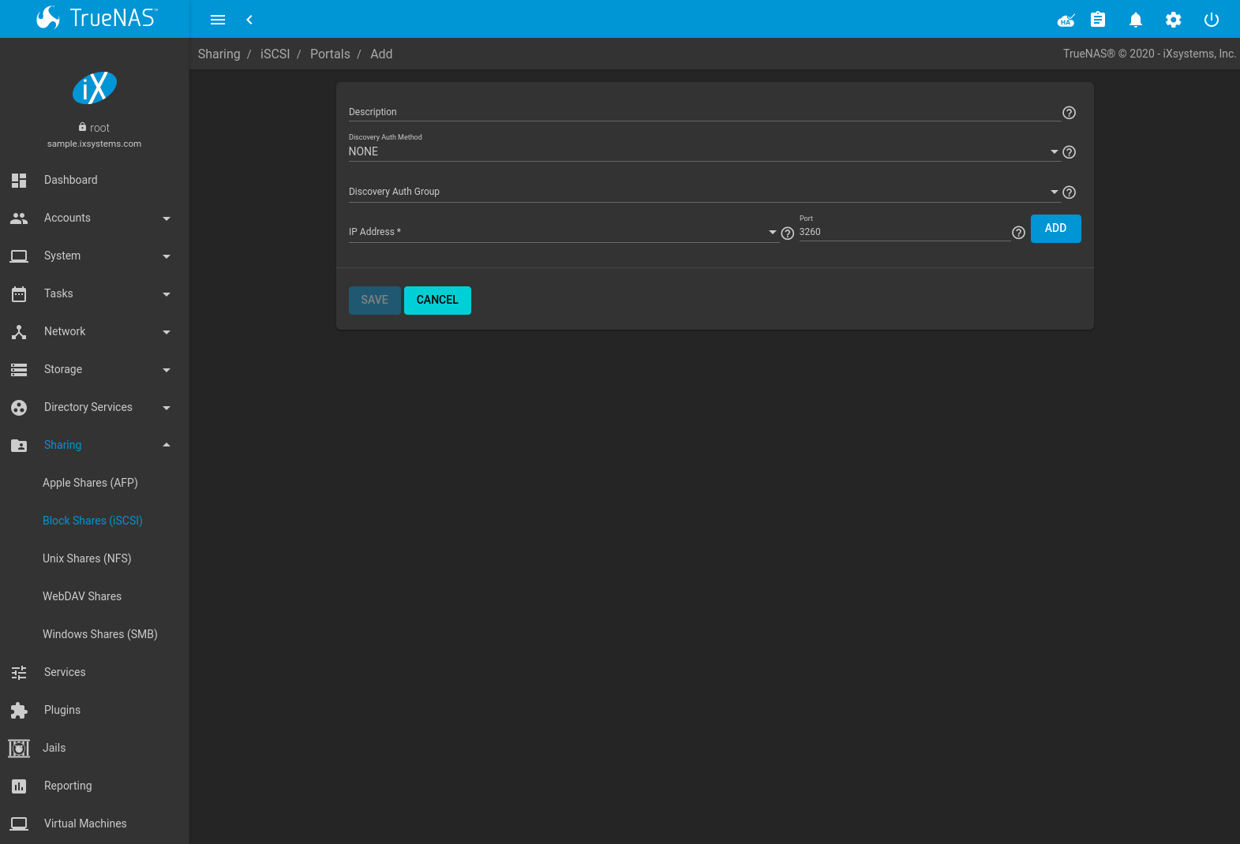Click the TrueNAS logo
The width and height of the screenshot is (1240, 844).
click(x=96, y=17)
